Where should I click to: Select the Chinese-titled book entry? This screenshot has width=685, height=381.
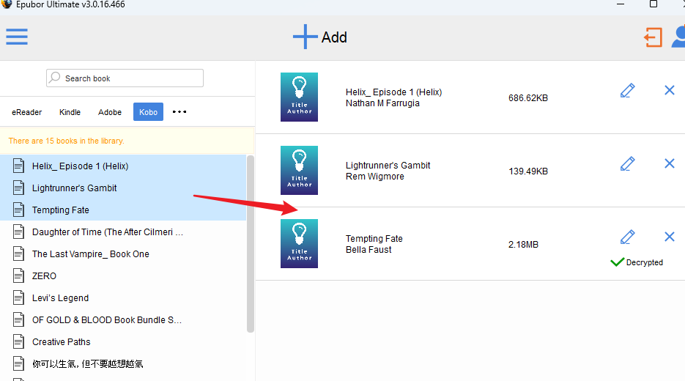point(123,363)
